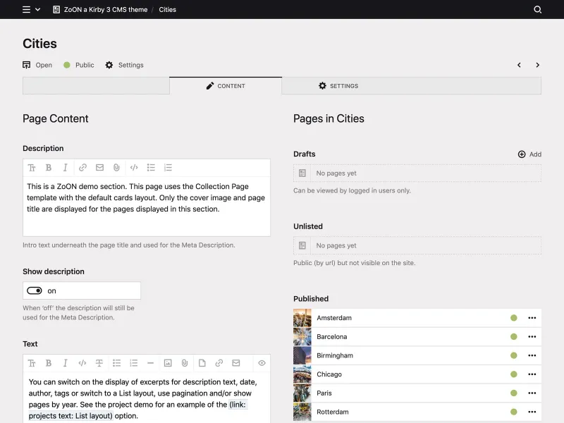Open the options menu for Amsterdam
Screen dimensions: 564x423
(x=532, y=317)
